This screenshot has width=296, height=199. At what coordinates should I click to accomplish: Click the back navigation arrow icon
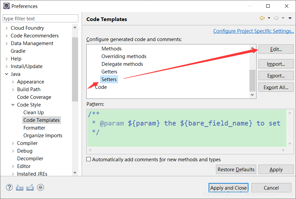(262, 18)
